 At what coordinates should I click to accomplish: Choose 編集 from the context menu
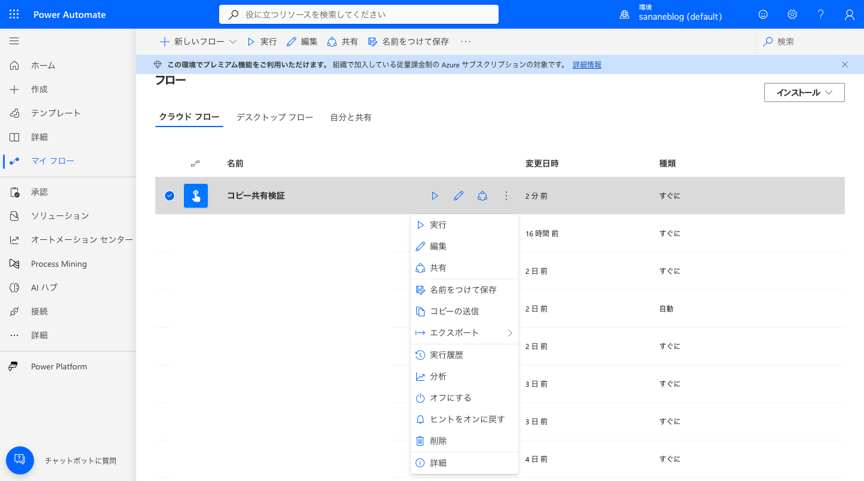coord(465,246)
